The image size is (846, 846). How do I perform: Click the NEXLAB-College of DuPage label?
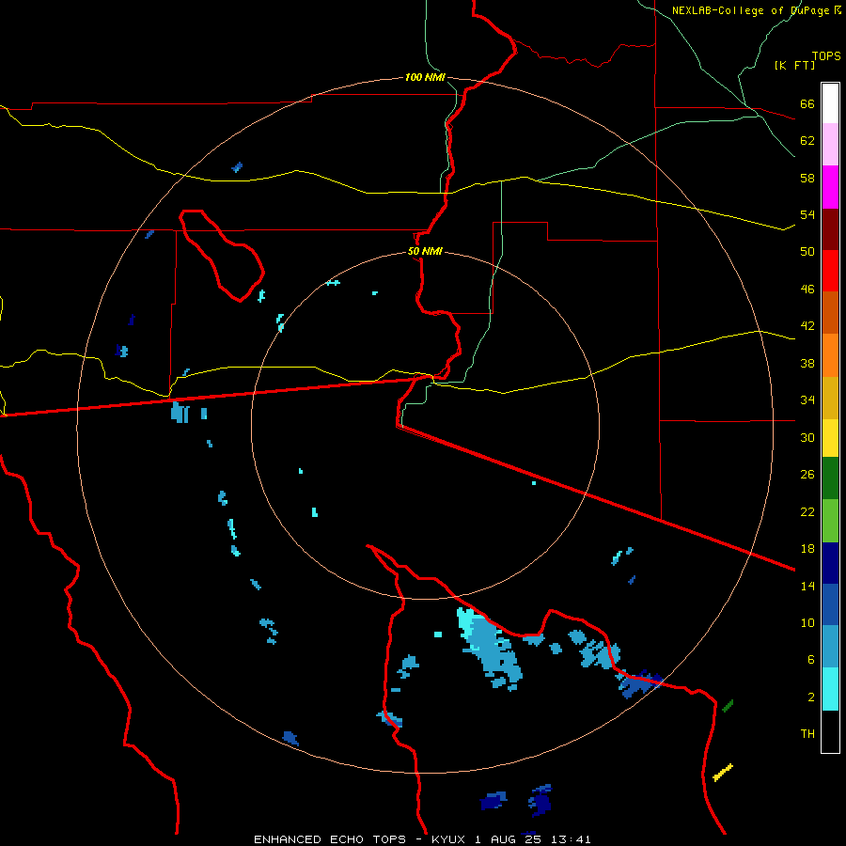click(x=750, y=10)
